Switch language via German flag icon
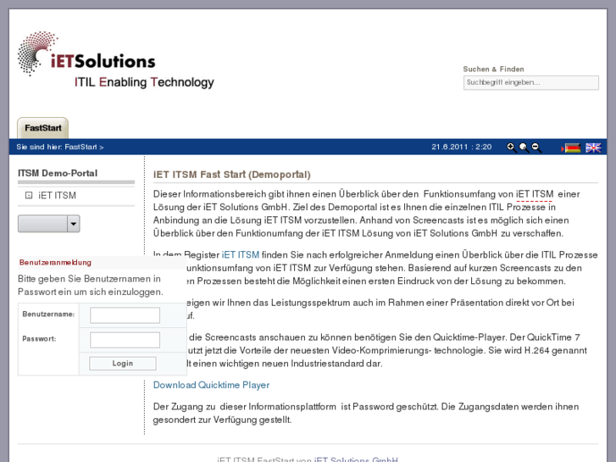Screen dimensions: 616x462 (573, 148)
